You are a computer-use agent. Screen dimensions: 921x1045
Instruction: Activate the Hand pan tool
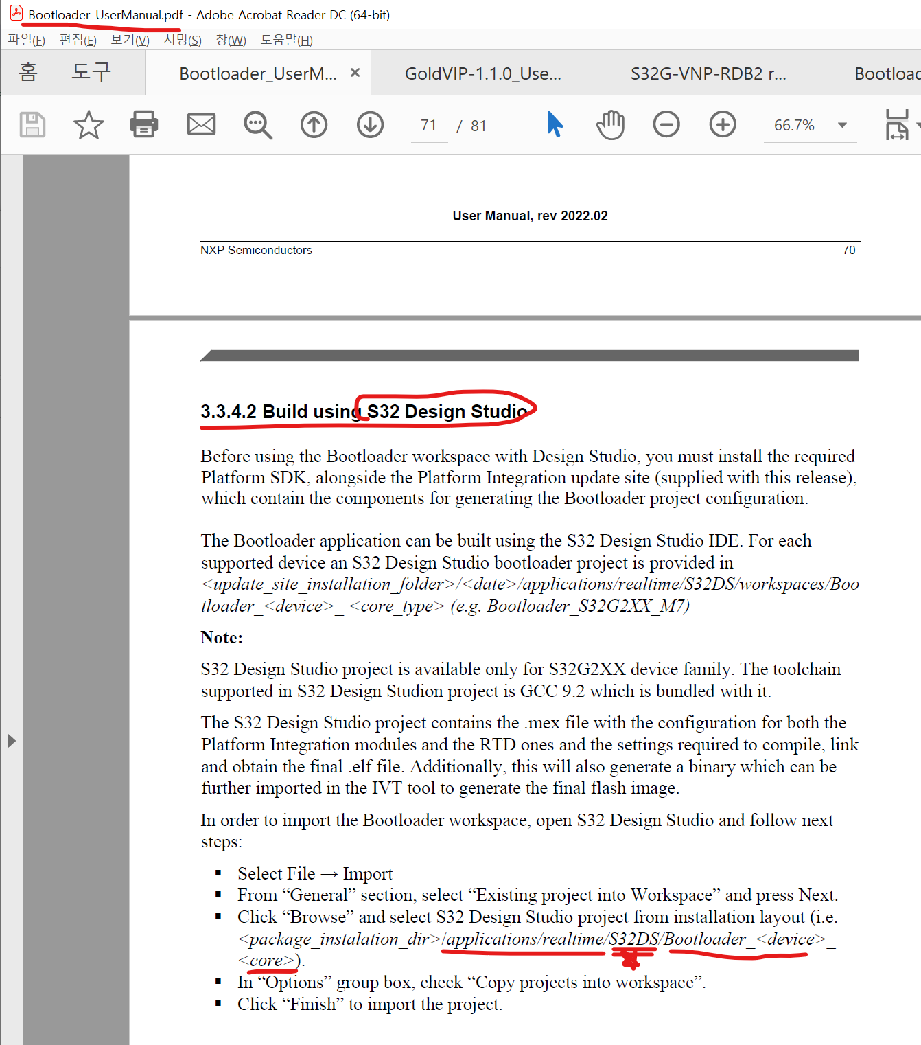point(610,124)
